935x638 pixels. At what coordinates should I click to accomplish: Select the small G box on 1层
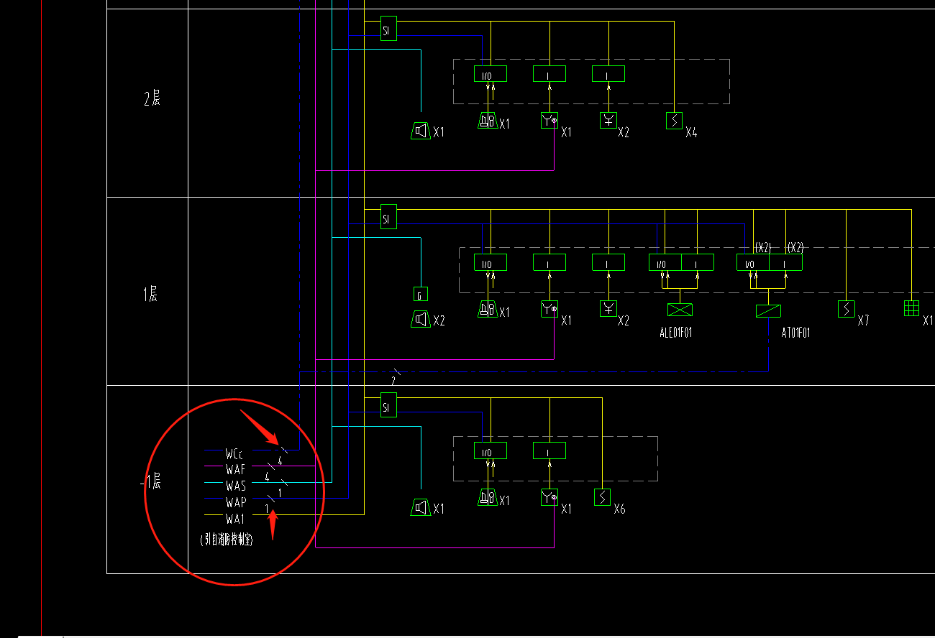421,294
